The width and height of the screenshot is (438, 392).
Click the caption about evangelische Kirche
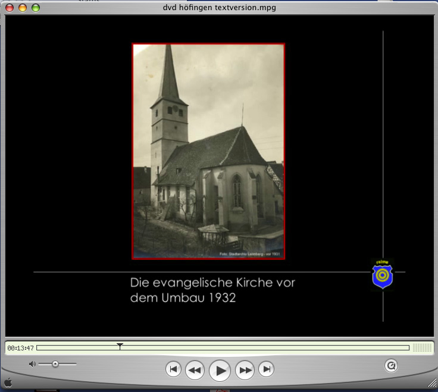[x=212, y=290]
